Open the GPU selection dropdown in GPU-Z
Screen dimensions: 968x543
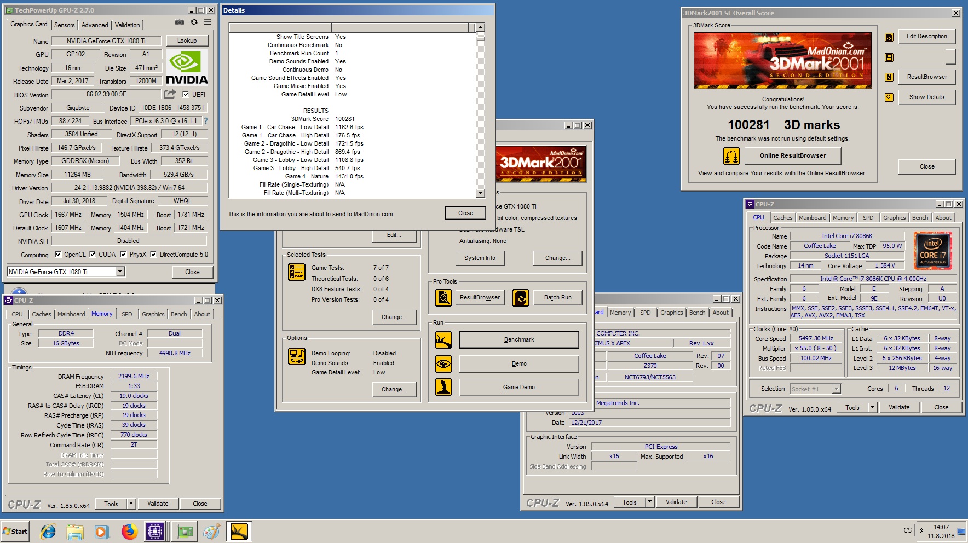point(120,271)
